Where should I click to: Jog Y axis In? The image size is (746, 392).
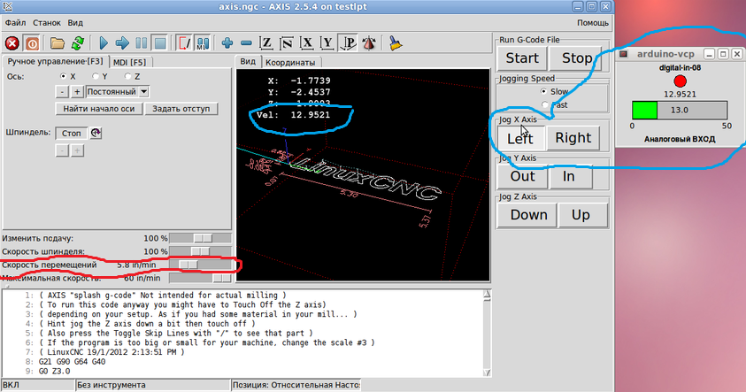[569, 176]
